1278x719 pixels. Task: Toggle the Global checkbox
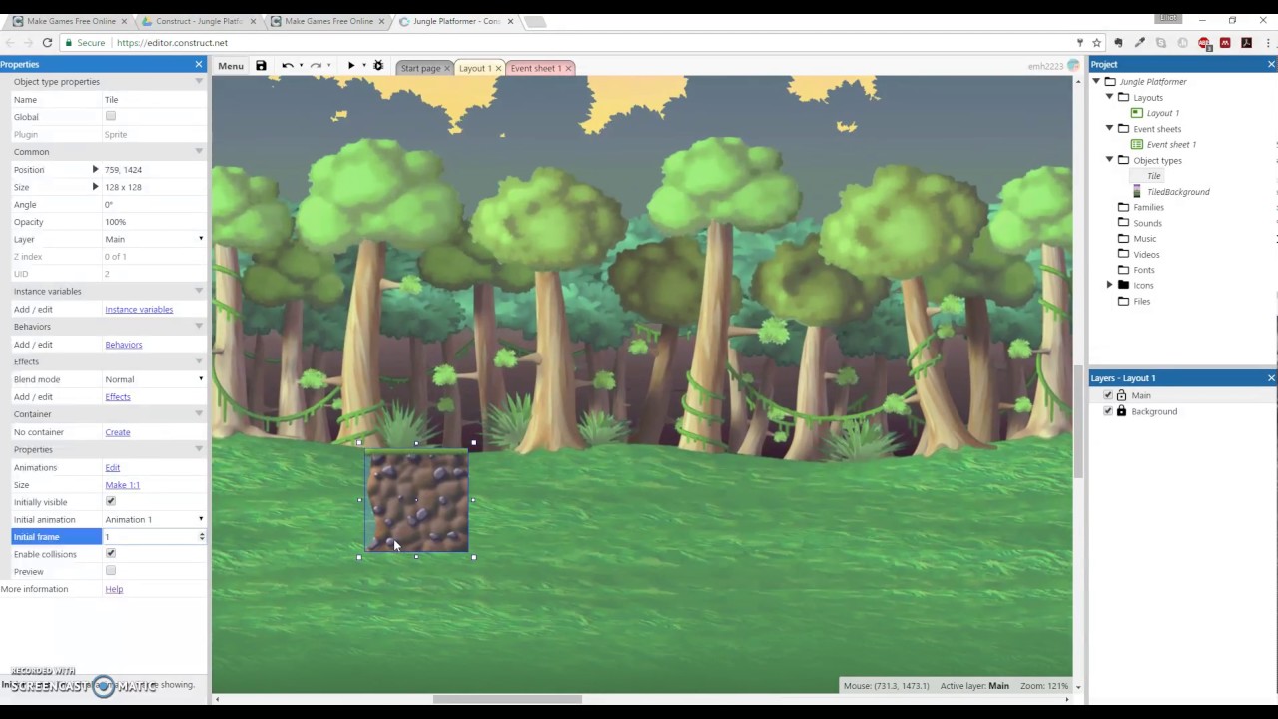(111, 116)
